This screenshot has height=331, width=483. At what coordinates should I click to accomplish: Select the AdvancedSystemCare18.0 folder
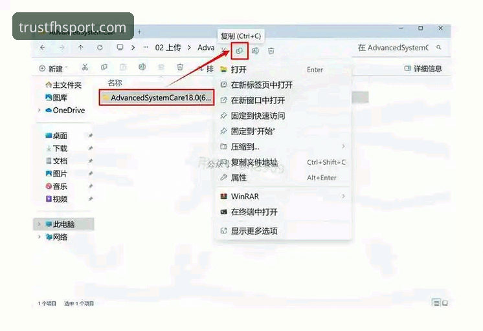click(157, 98)
